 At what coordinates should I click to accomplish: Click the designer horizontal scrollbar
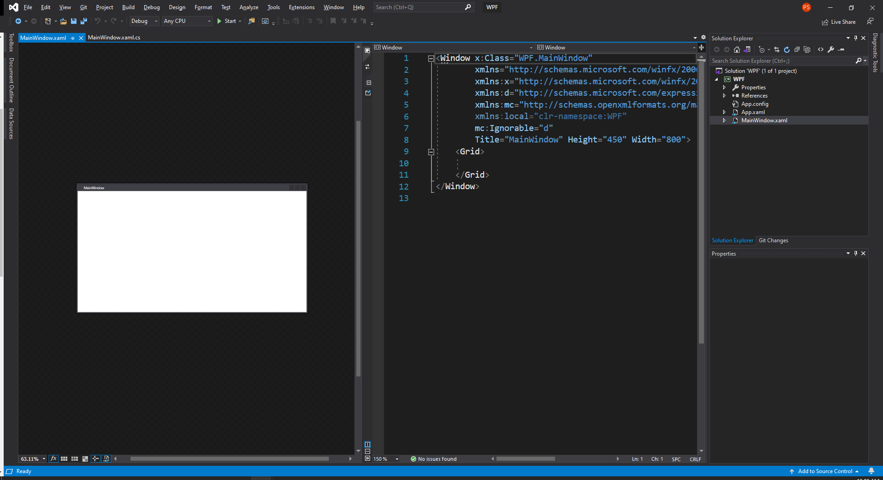point(229,458)
